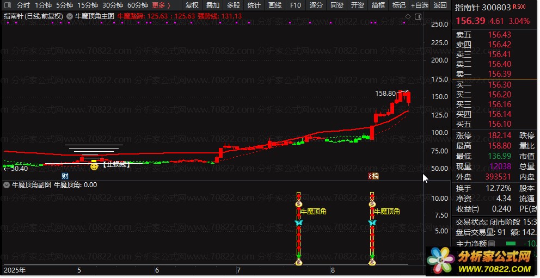Click the butterfly icon on second 牛魔顶角 signal

point(372,223)
